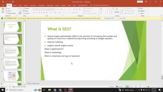Click Get genuine Office button
163x92 pixels.
tap(110, 18)
